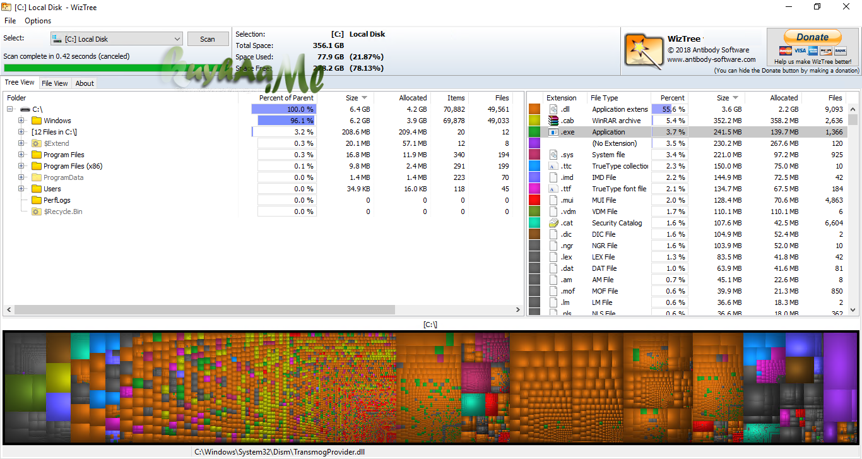The width and height of the screenshot is (862, 459).
Task: Click the .cat Security Catalog icon
Action: [x=553, y=223]
